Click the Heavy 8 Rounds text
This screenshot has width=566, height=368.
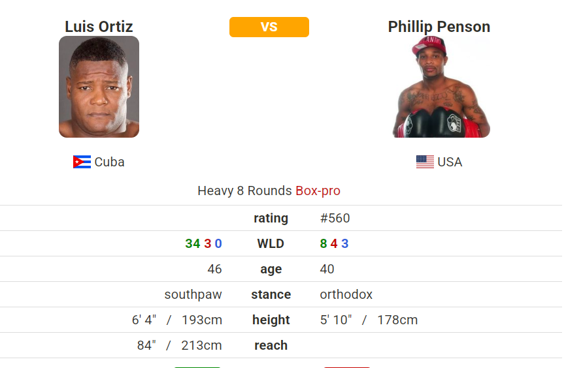pos(244,191)
